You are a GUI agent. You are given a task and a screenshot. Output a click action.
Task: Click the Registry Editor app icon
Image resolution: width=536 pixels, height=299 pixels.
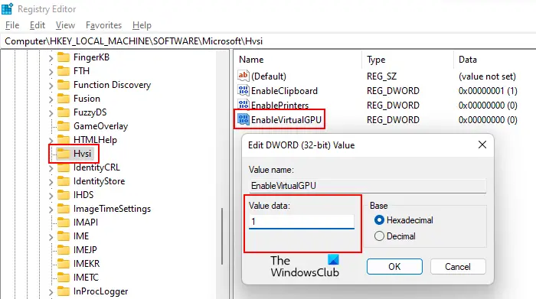(x=7, y=8)
